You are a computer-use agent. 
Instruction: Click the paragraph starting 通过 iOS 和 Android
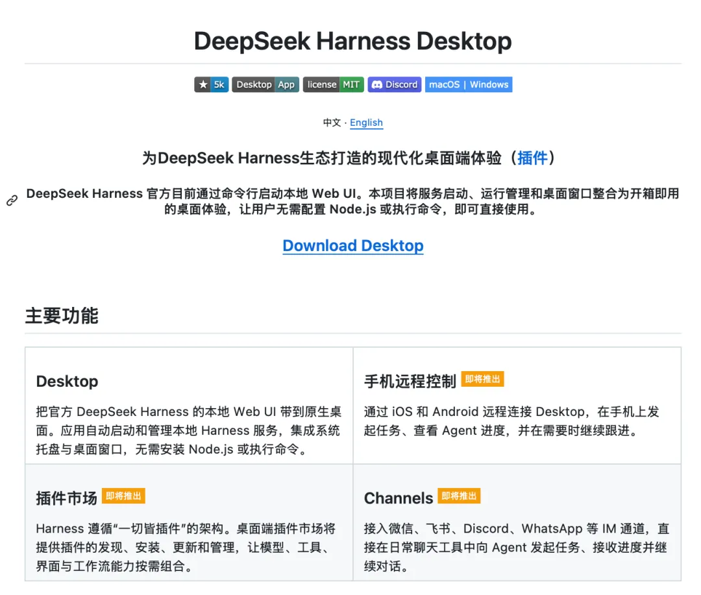point(511,420)
